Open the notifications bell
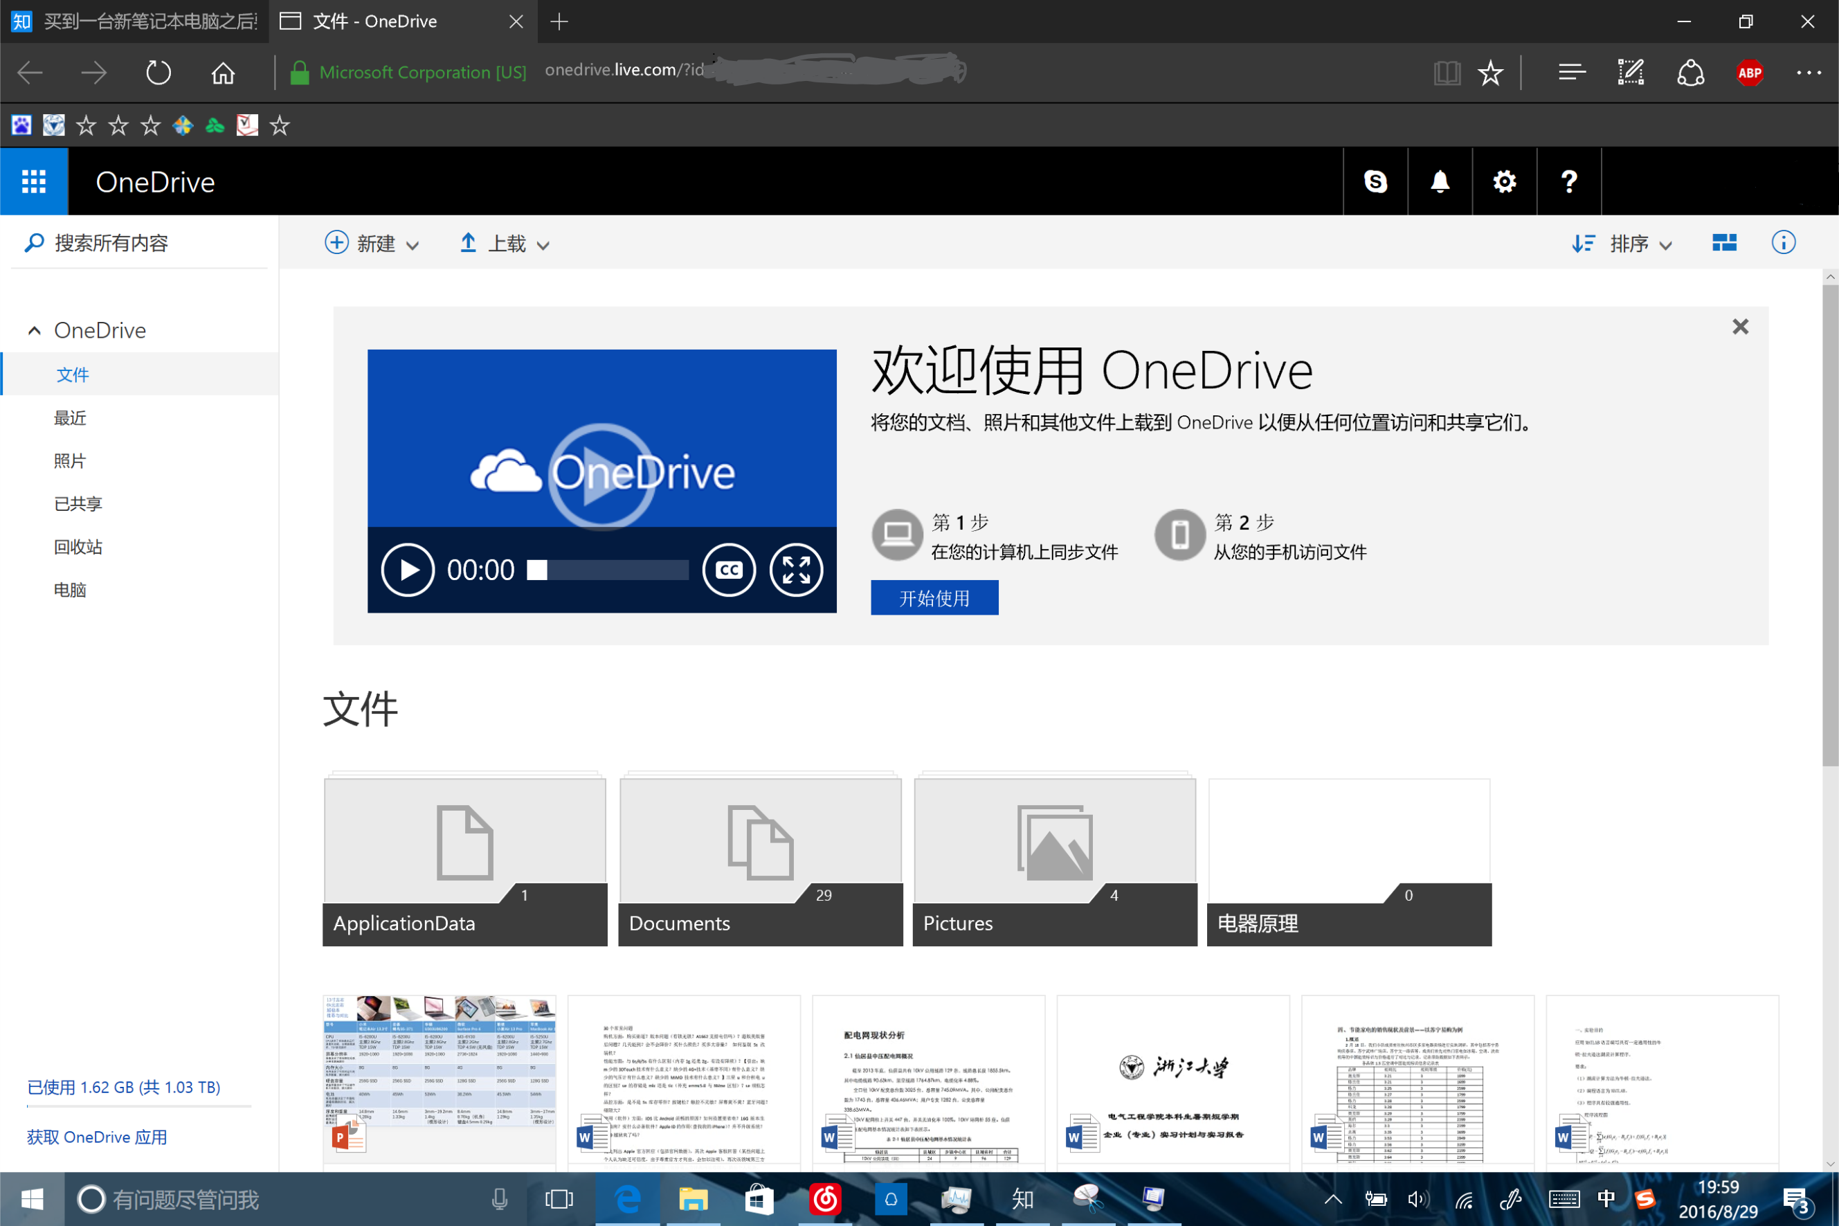1839x1226 pixels. (1440, 181)
